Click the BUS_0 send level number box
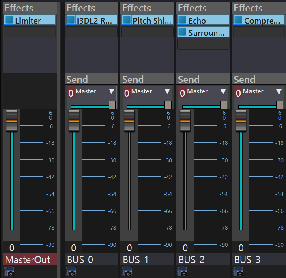 (x=71, y=93)
